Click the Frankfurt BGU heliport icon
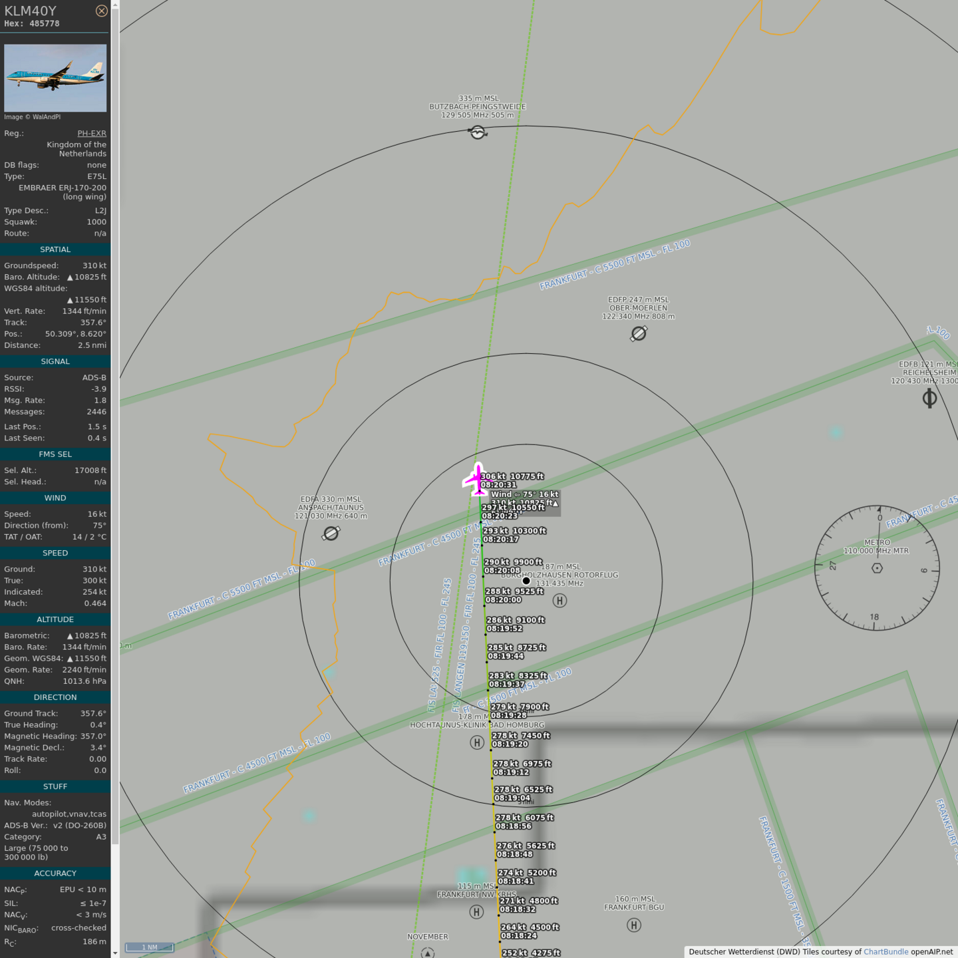This screenshot has height=958, width=958. pos(634,925)
